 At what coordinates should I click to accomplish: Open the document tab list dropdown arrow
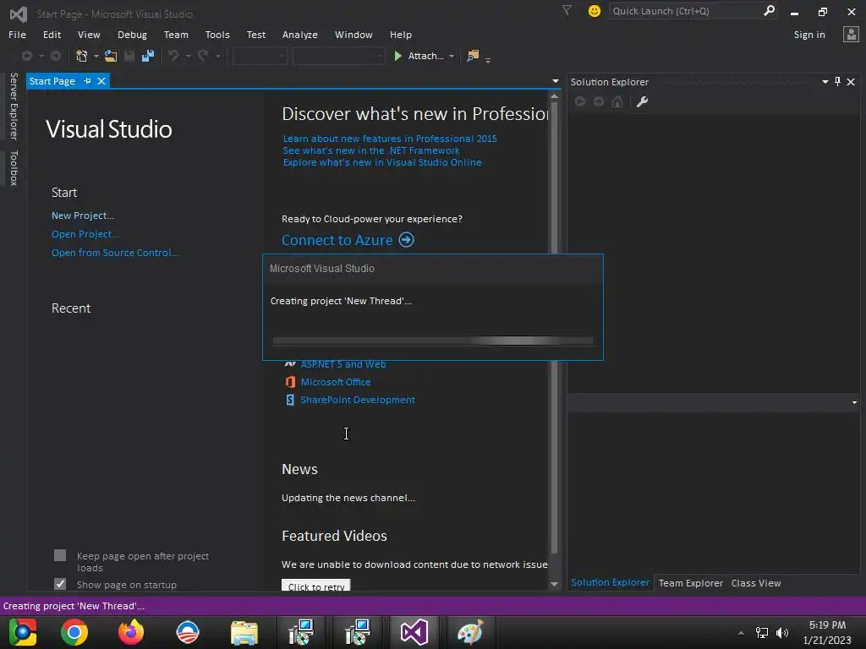(555, 81)
